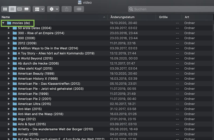Expand the 2012 (2009) folder
The image size is (214, 140).
9,43
